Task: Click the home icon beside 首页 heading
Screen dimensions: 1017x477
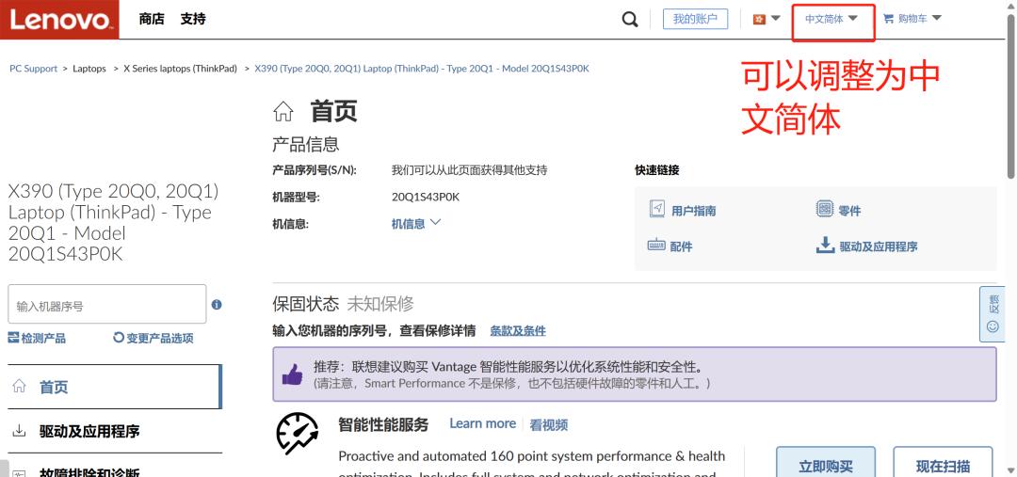Action: pos(283,111)
